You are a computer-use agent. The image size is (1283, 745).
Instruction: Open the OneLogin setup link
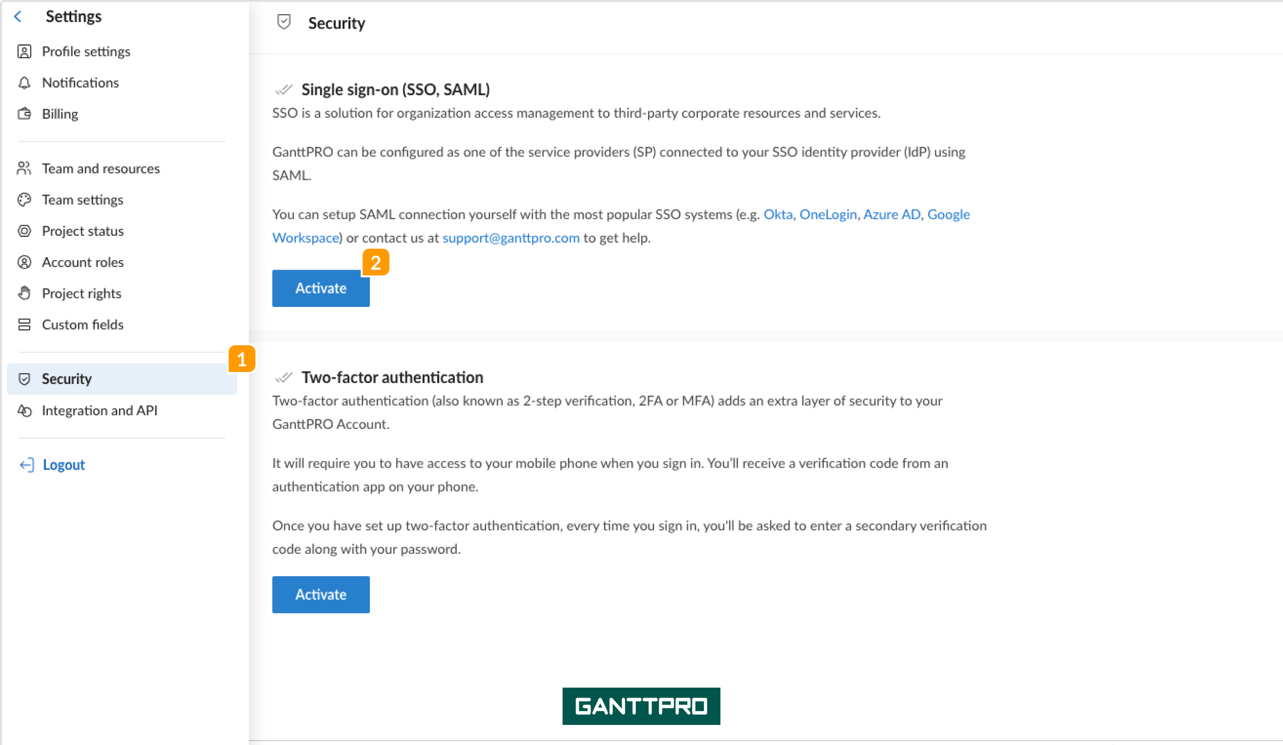[x=828, y=214]
